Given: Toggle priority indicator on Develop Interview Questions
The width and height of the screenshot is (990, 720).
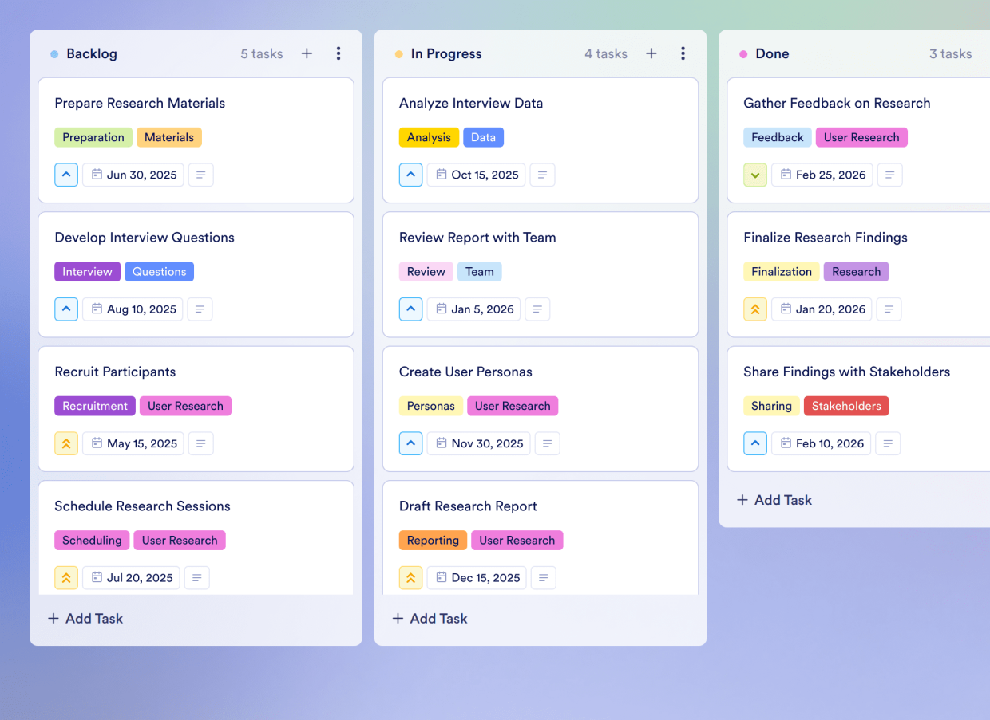Looking at the screenshot, I should click(66, 309).
